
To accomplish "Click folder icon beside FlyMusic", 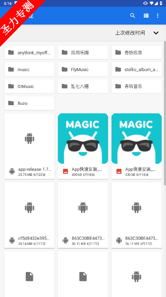I will (64, 69).
